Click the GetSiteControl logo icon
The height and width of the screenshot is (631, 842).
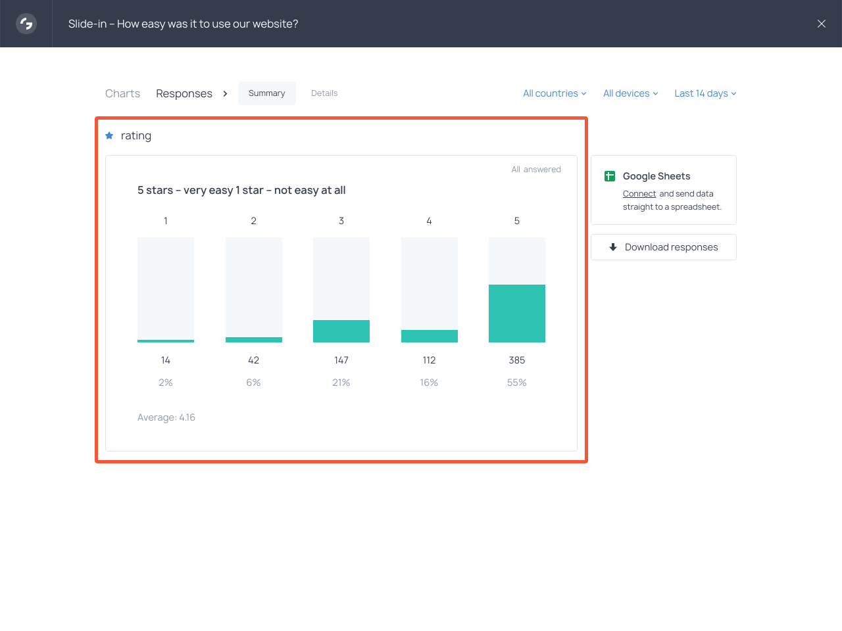coord(26,24)
